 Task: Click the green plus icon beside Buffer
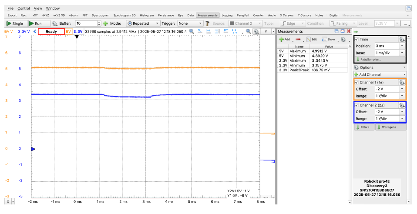pyautogui.click(x=105, y=23)
